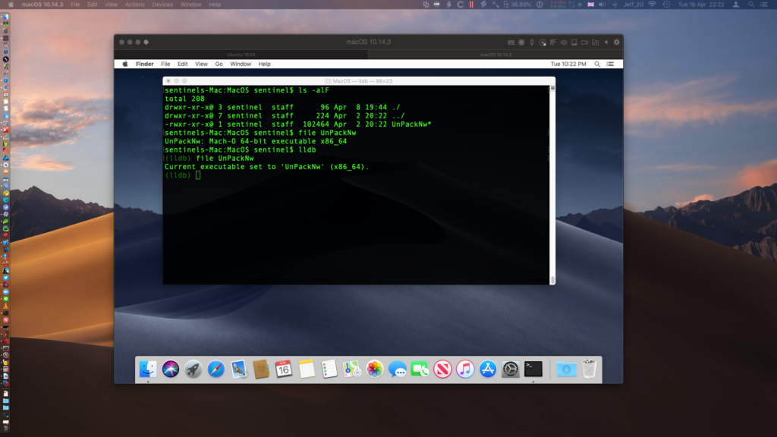Open the Go menu in Finder
Image resolution: width=777 pixels, height=437 pixels.
click(219, 64)
